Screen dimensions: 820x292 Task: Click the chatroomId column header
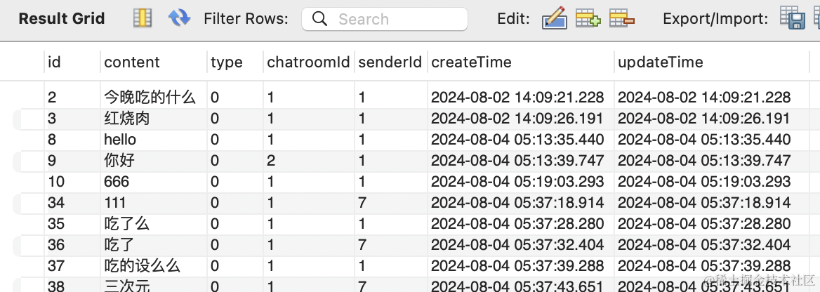pyautogui.click(x=308, y=62)
